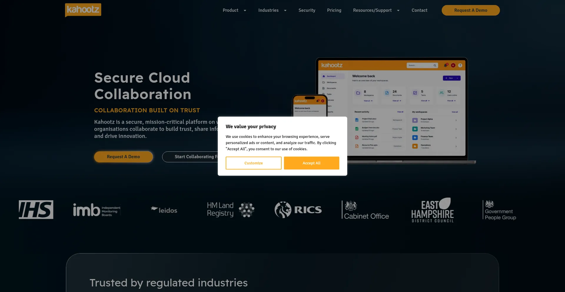Go to the Security page
This screenshot has height=292, width=565.
click(x=307, y=10)
